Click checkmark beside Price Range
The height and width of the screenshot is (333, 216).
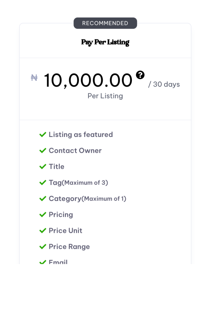pos(43,246)
